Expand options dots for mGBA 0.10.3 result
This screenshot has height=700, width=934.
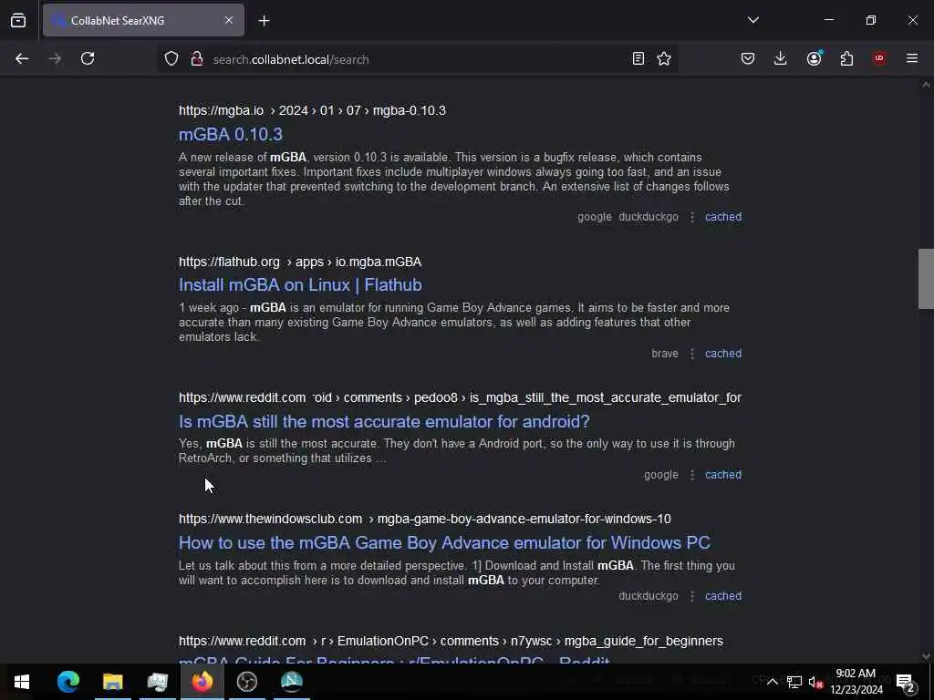click(692, 217)
